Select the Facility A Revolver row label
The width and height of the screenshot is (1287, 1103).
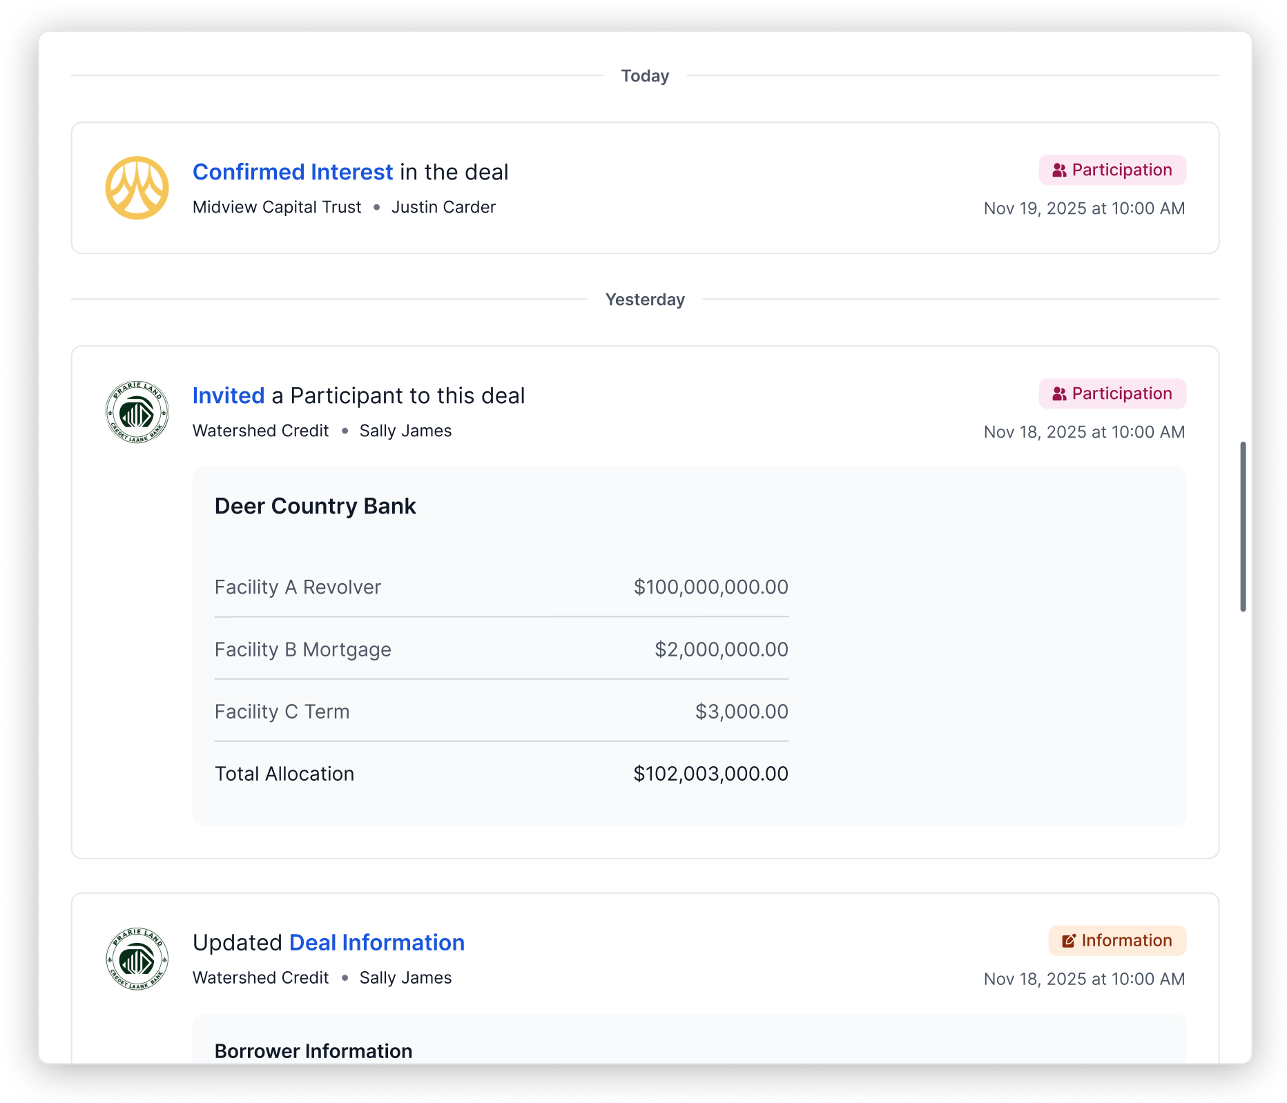298,587
